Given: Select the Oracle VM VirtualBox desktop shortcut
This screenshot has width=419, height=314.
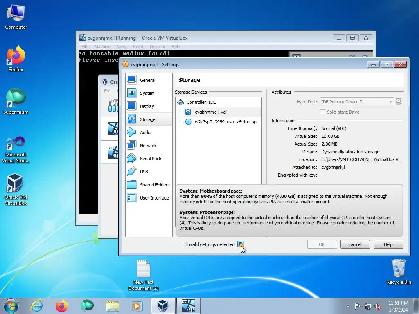Looking at the screenshot, I should 16,189.
